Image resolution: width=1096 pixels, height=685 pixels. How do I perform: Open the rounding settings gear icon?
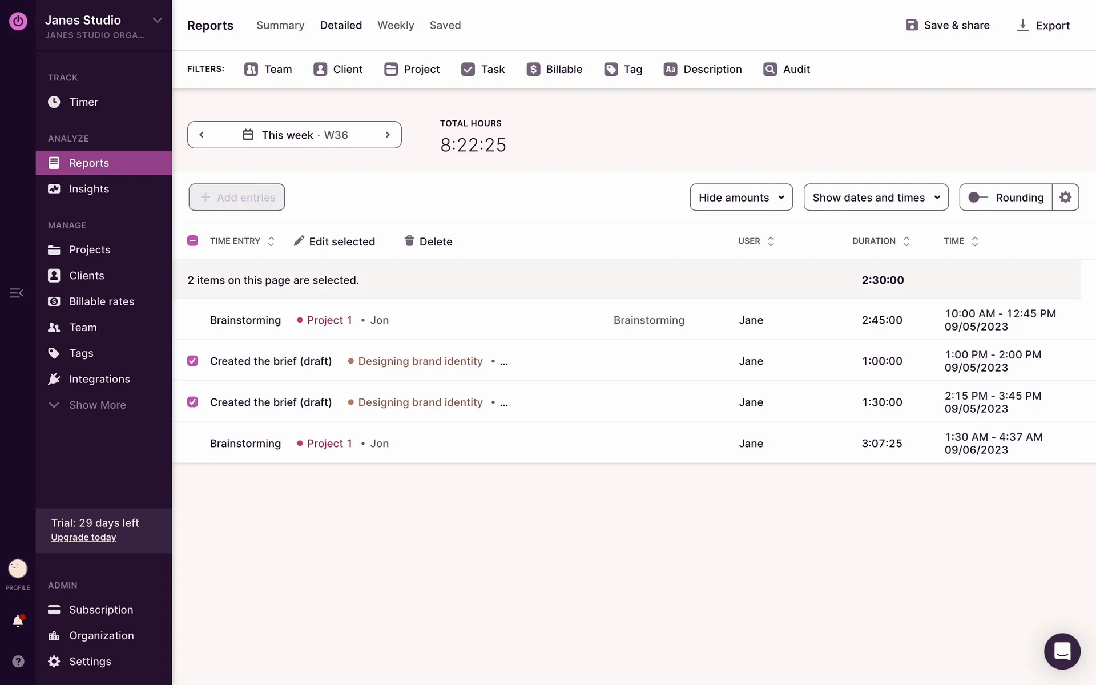(1065, 198)
